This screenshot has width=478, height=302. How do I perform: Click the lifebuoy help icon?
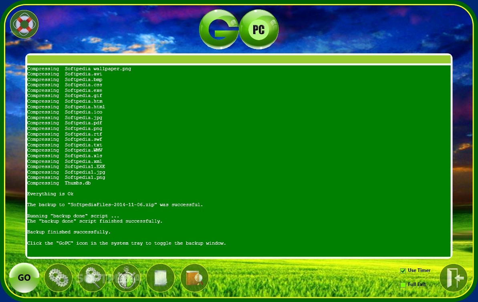pyautogui.click(x=24, y=24)
